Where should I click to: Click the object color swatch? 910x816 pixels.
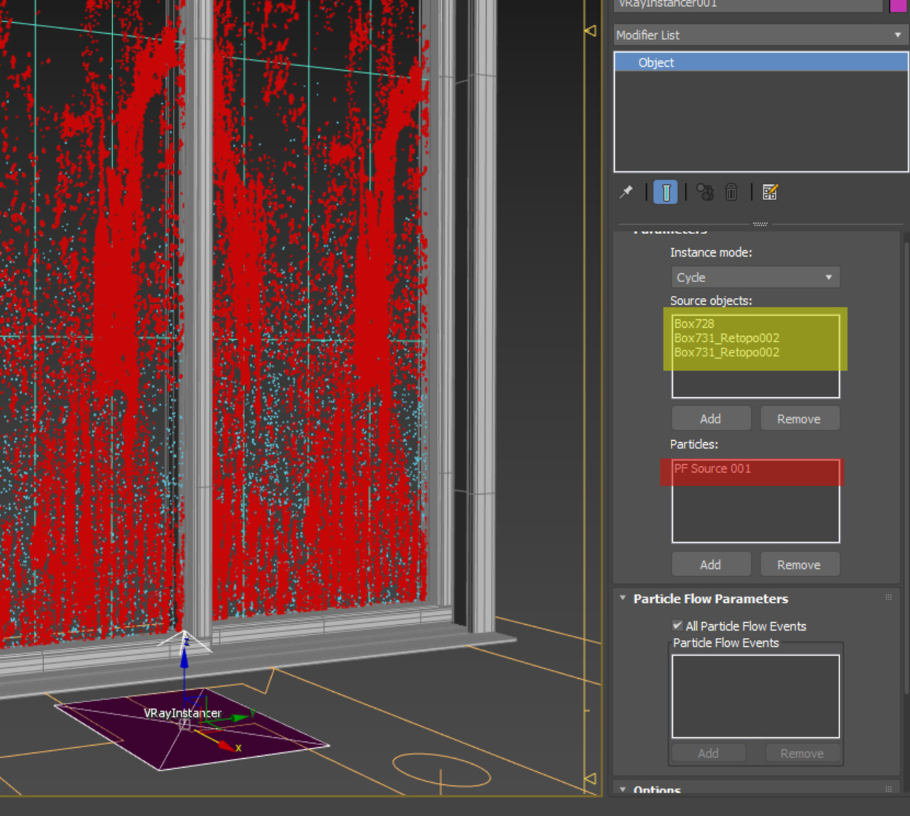click(899, 5)
